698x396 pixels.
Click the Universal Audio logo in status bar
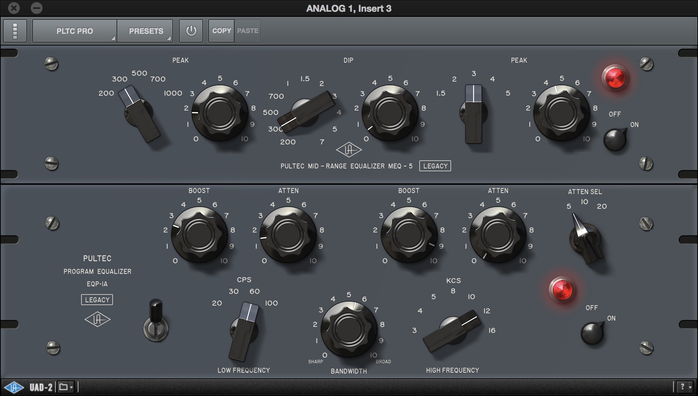[x=14, y=387]
